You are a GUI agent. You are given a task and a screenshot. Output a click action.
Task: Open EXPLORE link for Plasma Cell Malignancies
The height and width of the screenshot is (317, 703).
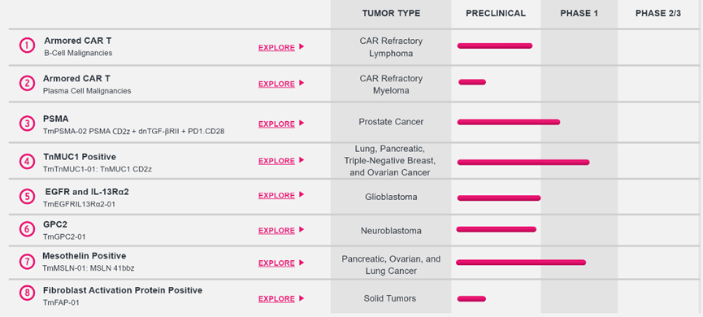276,84
